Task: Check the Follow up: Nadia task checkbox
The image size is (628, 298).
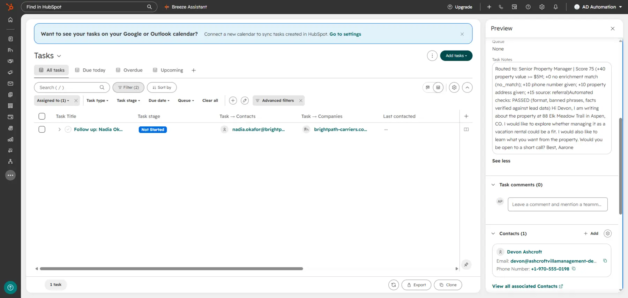Action: [42, 129]
